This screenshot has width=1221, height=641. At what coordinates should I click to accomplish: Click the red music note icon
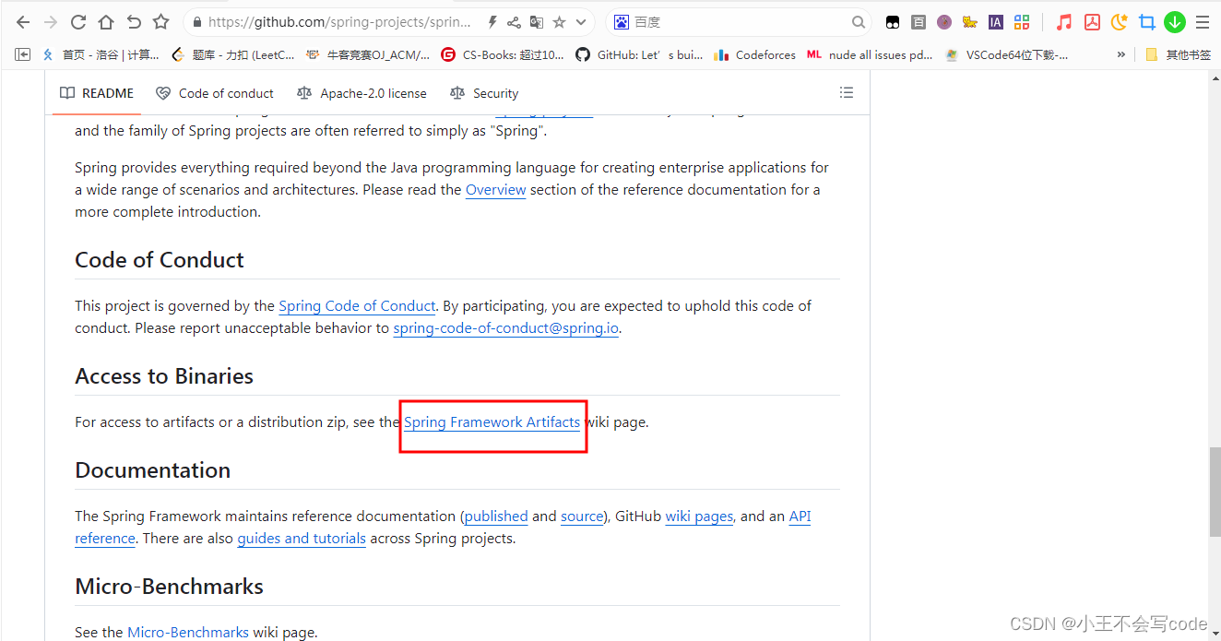coord(1064,22)
